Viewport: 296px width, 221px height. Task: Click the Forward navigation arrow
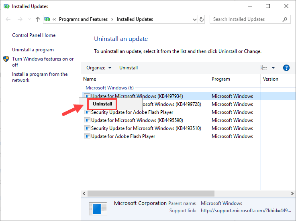(20, 19)
